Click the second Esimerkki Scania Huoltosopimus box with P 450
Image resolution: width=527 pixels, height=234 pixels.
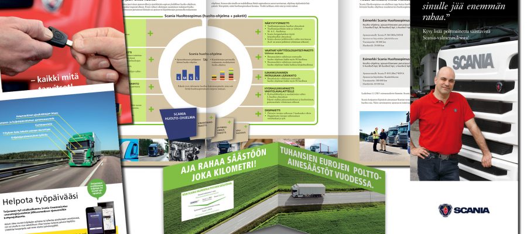coord(385,71)
